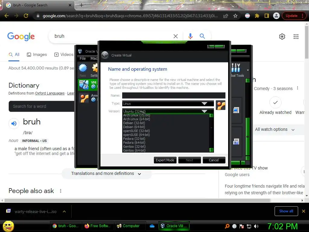This screenshot has height=232, width=309.
Task: Click the Google search magnifier button
Action: pyautogui.click(x=202, y=36)
